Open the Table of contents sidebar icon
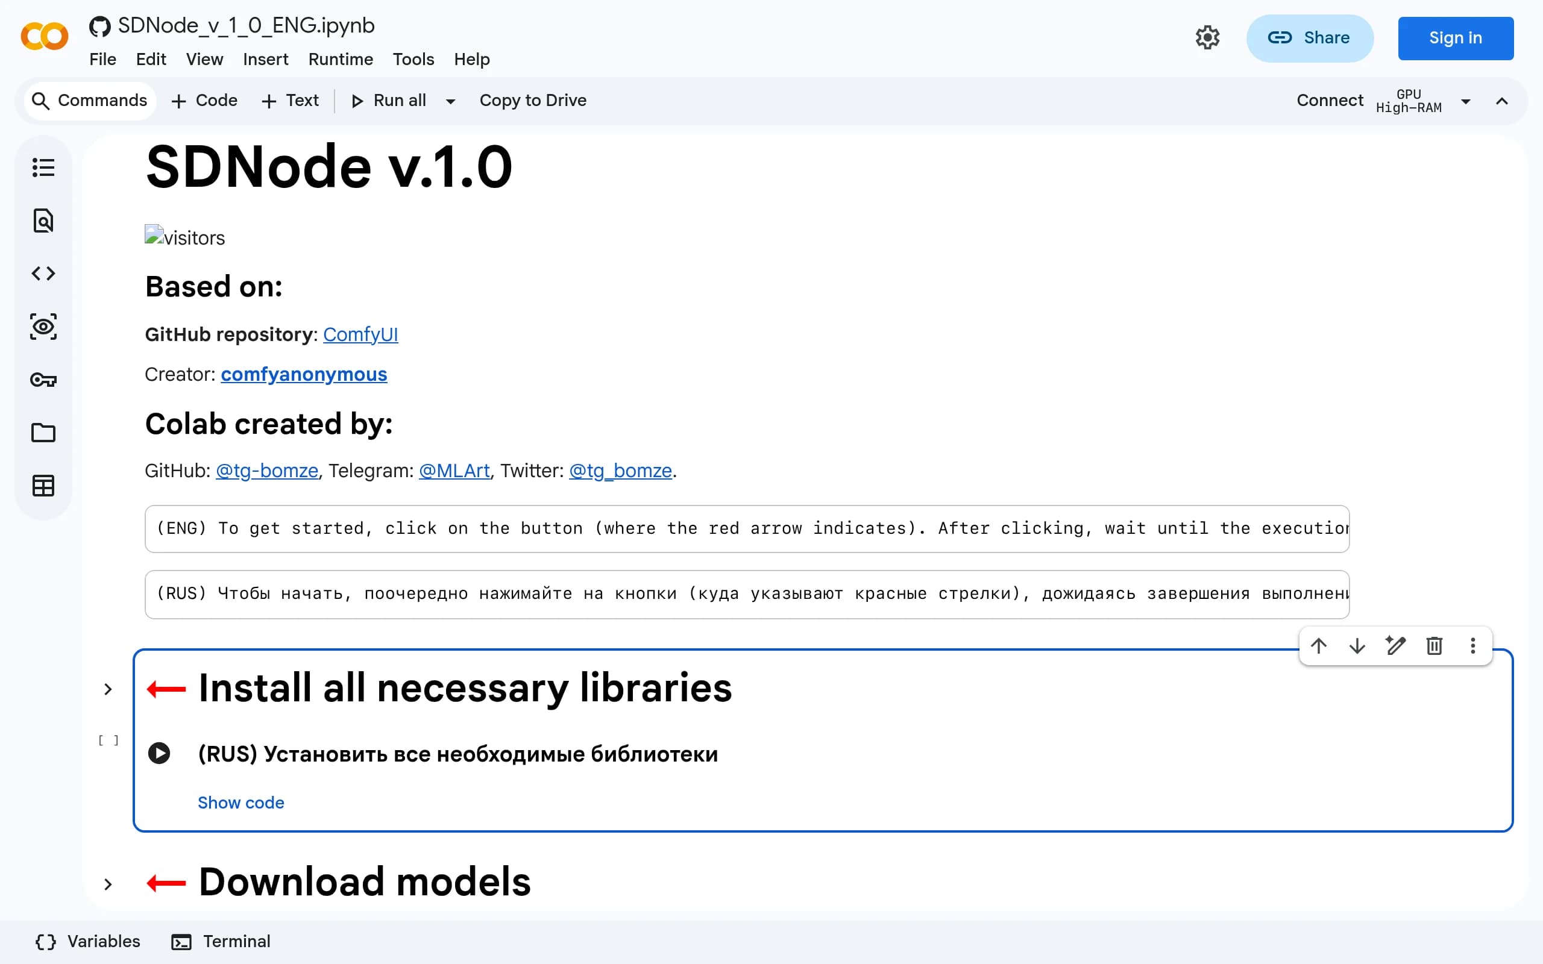Screen dimensions: 1543x964 pyautogui.click(x=43, y=167)
